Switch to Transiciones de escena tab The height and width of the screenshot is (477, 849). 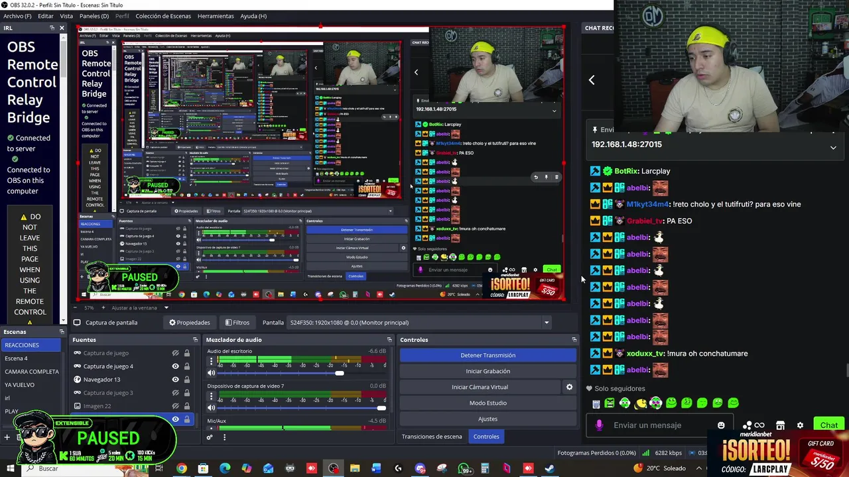click(x=432, y=437)
